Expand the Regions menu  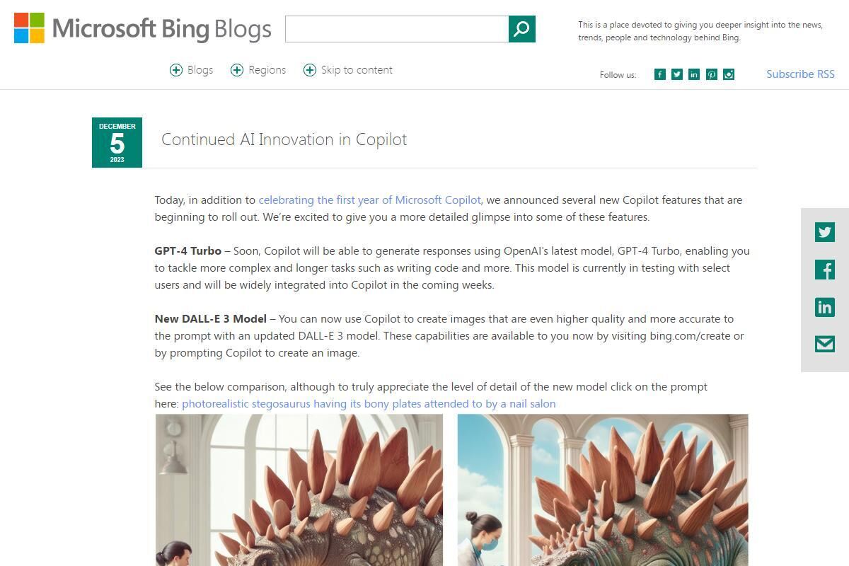pyautogui.click(x=258, y=69)
